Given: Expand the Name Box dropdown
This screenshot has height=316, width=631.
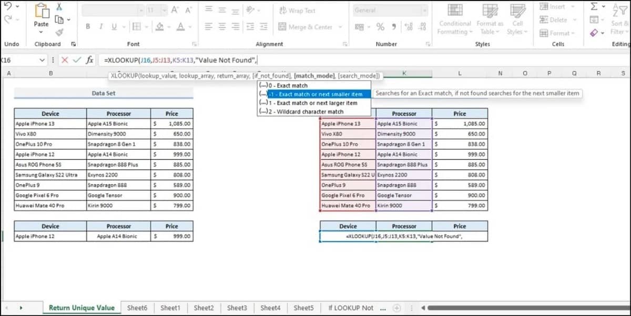Looking at the screenshot, I should (x=43, y=60).
